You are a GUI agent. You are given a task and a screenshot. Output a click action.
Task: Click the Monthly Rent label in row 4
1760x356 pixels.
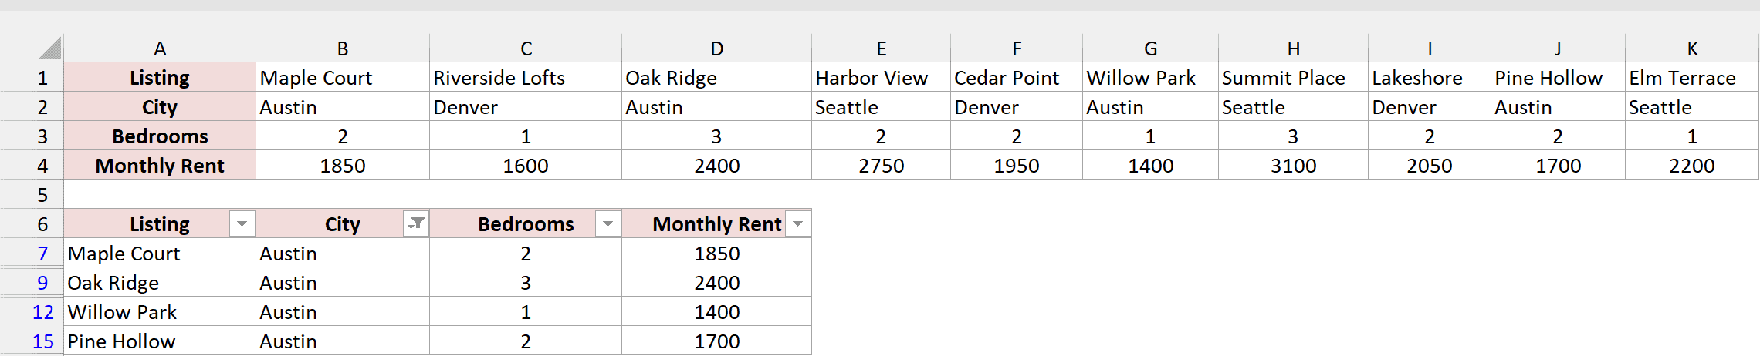(160, 165)
